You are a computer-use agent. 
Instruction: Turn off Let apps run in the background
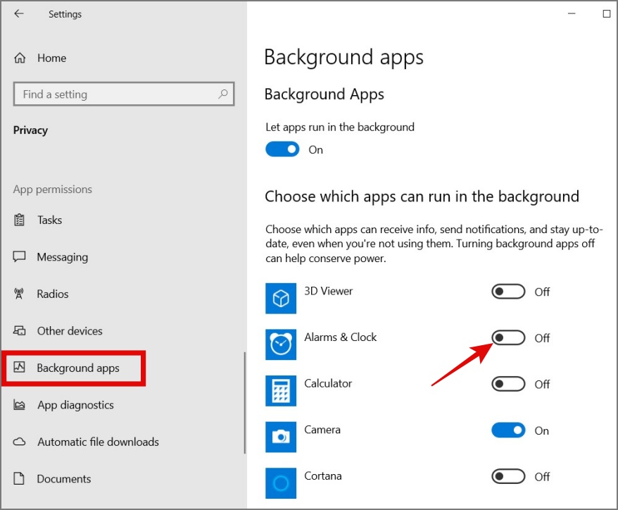282,149
